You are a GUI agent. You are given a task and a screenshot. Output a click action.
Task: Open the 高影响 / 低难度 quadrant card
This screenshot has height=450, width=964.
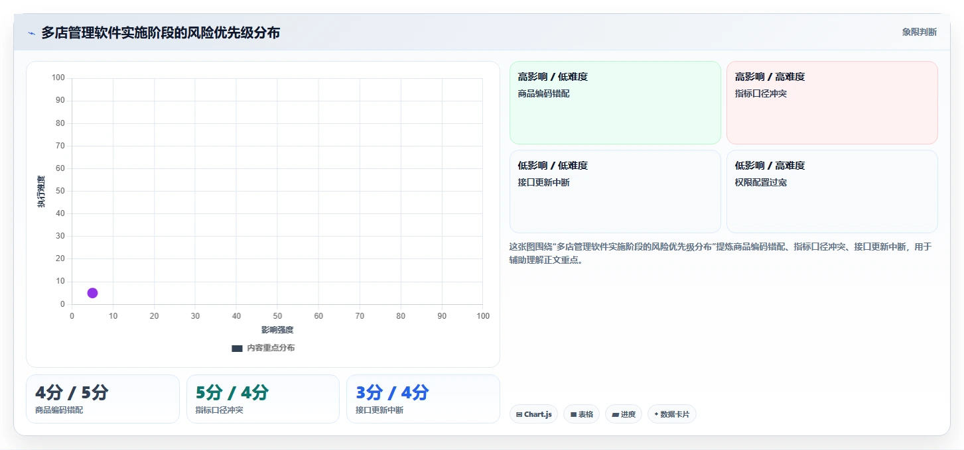615,103
